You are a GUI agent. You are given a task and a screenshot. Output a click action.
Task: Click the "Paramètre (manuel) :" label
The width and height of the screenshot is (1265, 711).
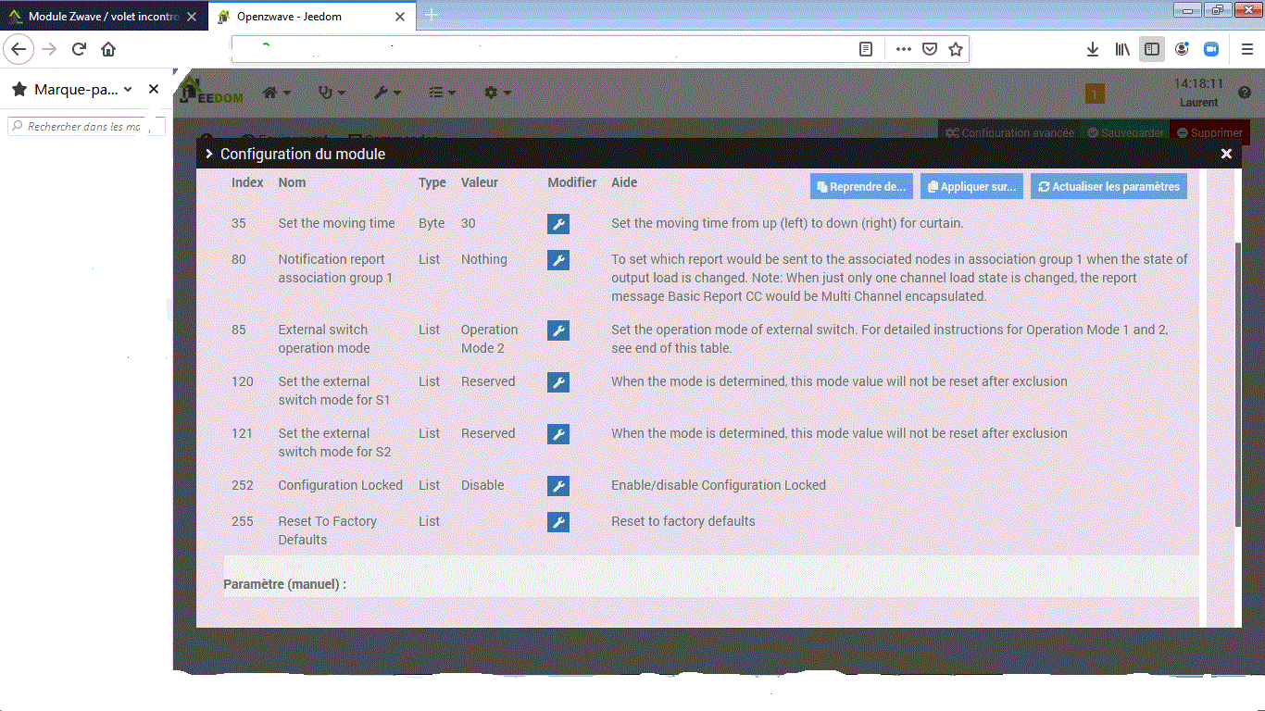point(285,585)
